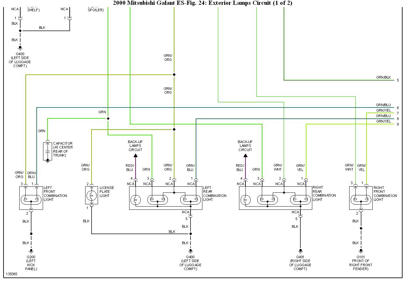Click the arrowhead above RED/BLU on left rear light
Screen dimensions: 408x281
[136, 156]
